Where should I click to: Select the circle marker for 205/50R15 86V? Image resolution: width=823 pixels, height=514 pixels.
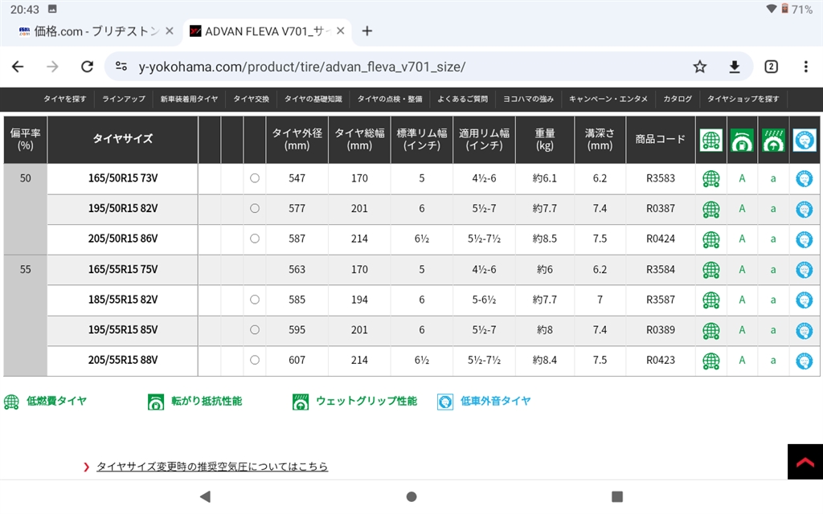[x=255, y=238]
